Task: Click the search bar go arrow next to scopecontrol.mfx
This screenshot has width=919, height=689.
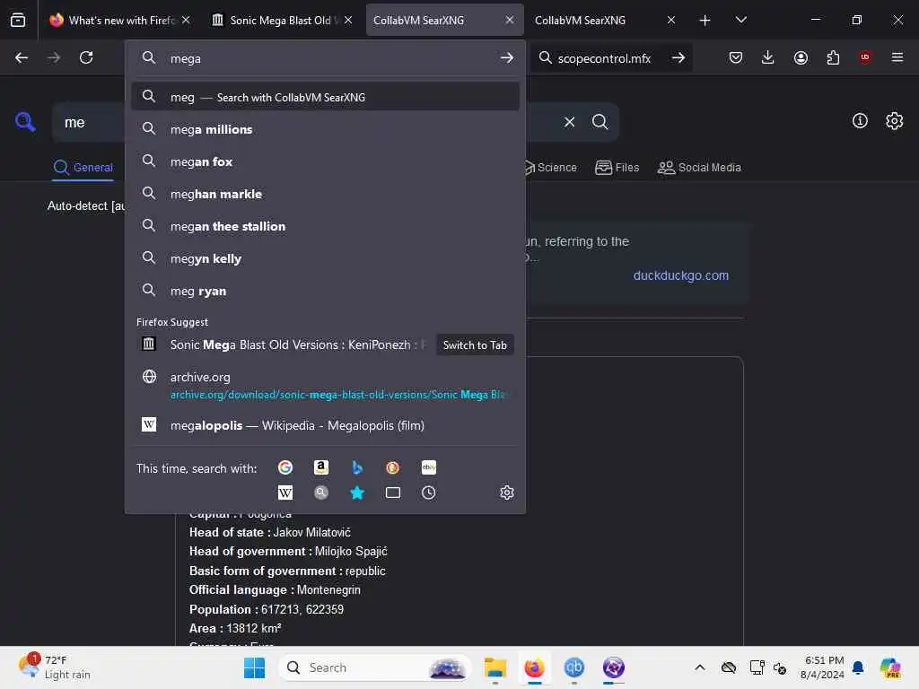Action: point(678,57)
